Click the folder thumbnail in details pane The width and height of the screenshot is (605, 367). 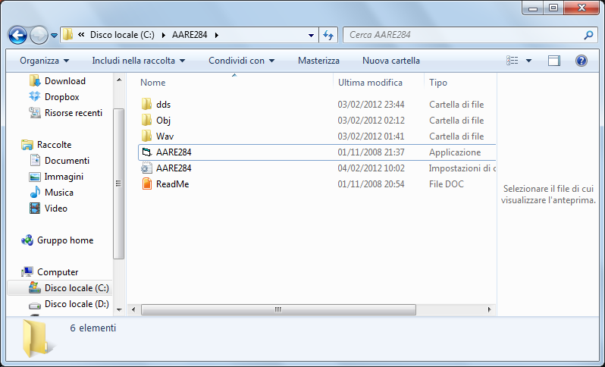pos(38,338)
